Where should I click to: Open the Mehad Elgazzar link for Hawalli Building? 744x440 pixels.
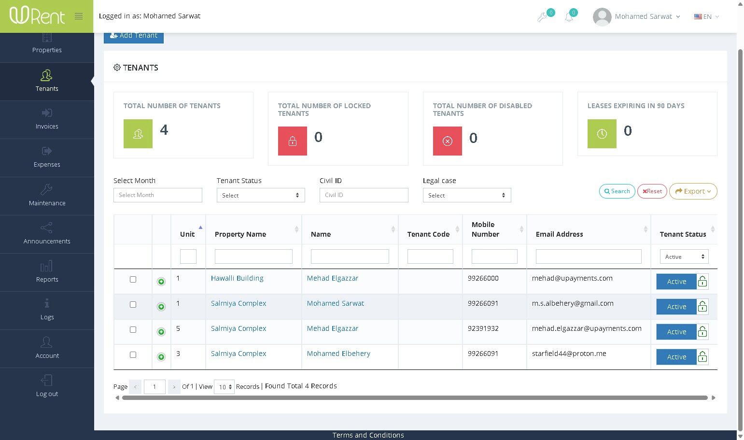(333, 278)
